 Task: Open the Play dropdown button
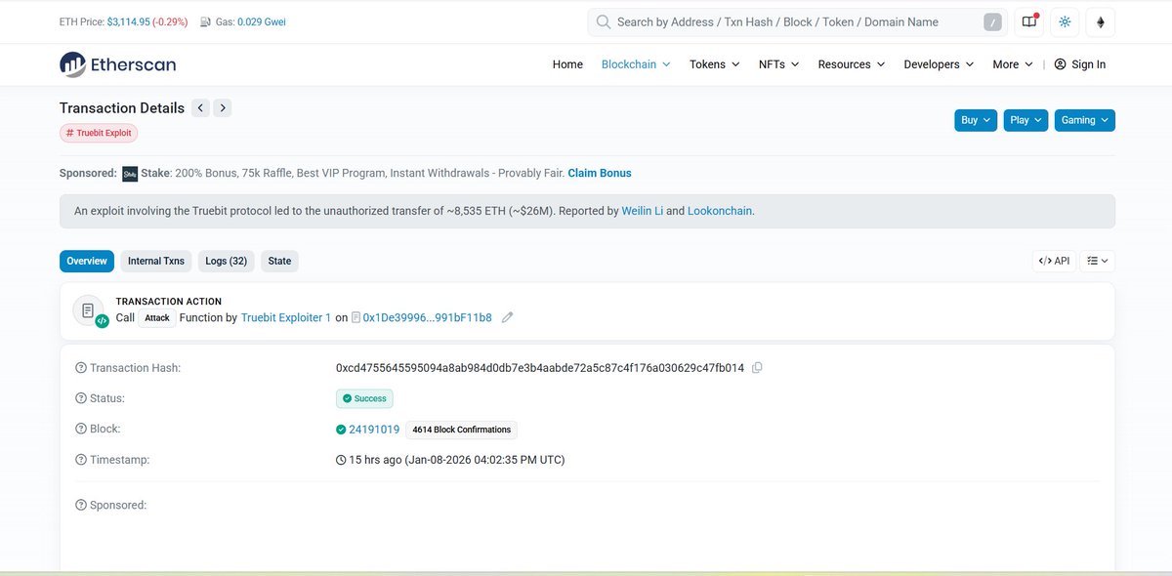(x=1025, y=120)
